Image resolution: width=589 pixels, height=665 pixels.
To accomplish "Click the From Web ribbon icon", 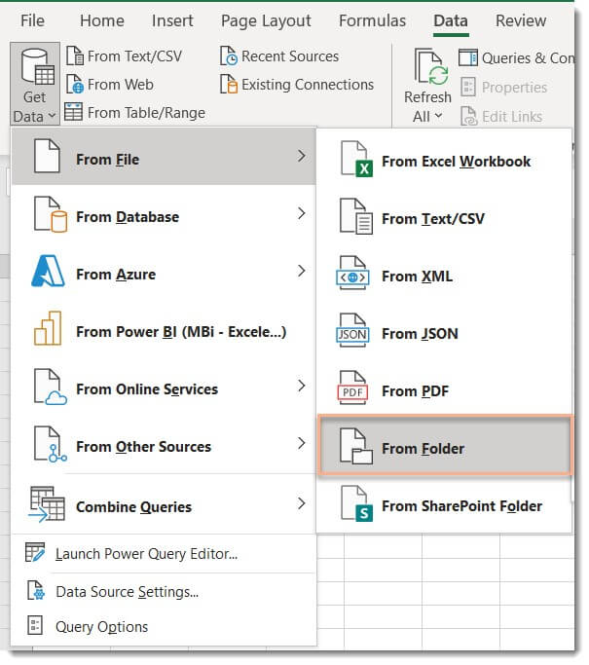I will point(75,85).
